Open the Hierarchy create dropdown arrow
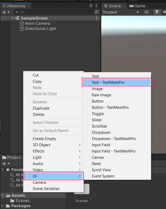This screenshot has width=166, height=209. click(x=9, y=12)
